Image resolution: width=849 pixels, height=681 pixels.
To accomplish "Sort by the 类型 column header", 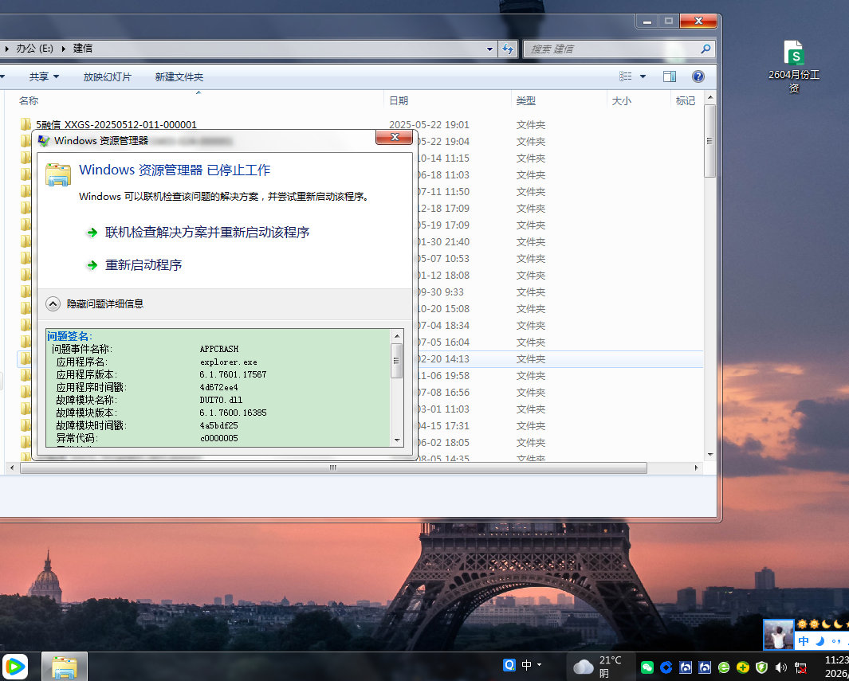I will pos(526,100).
